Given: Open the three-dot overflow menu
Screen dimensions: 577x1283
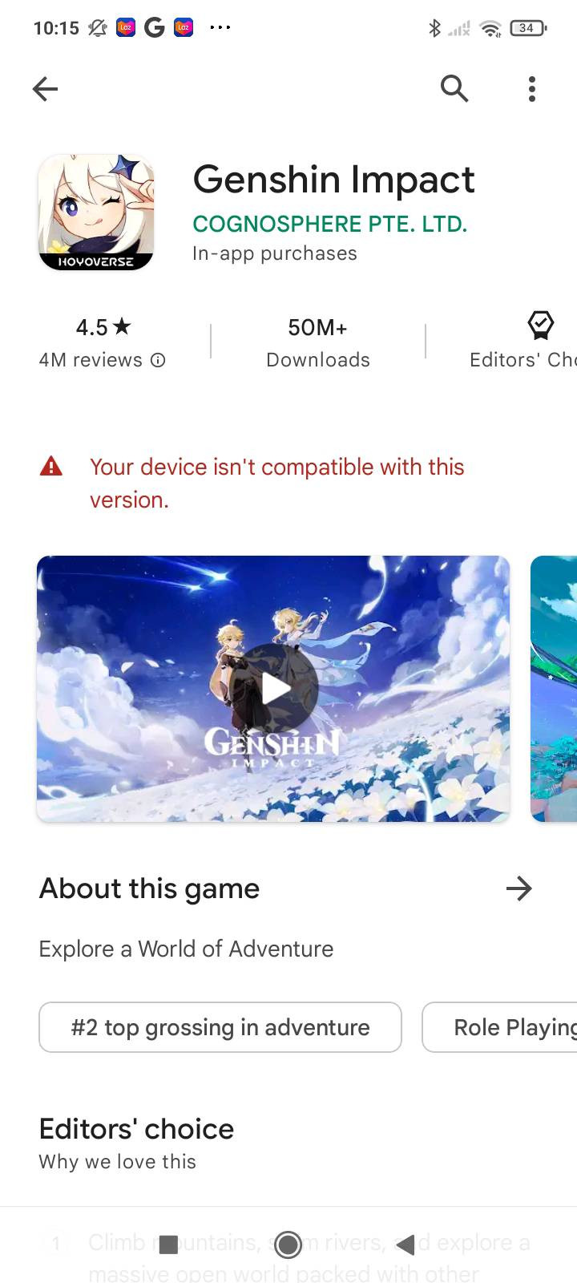Looking at the screenshot, I should pyautogui.click(x=532, y=89).
